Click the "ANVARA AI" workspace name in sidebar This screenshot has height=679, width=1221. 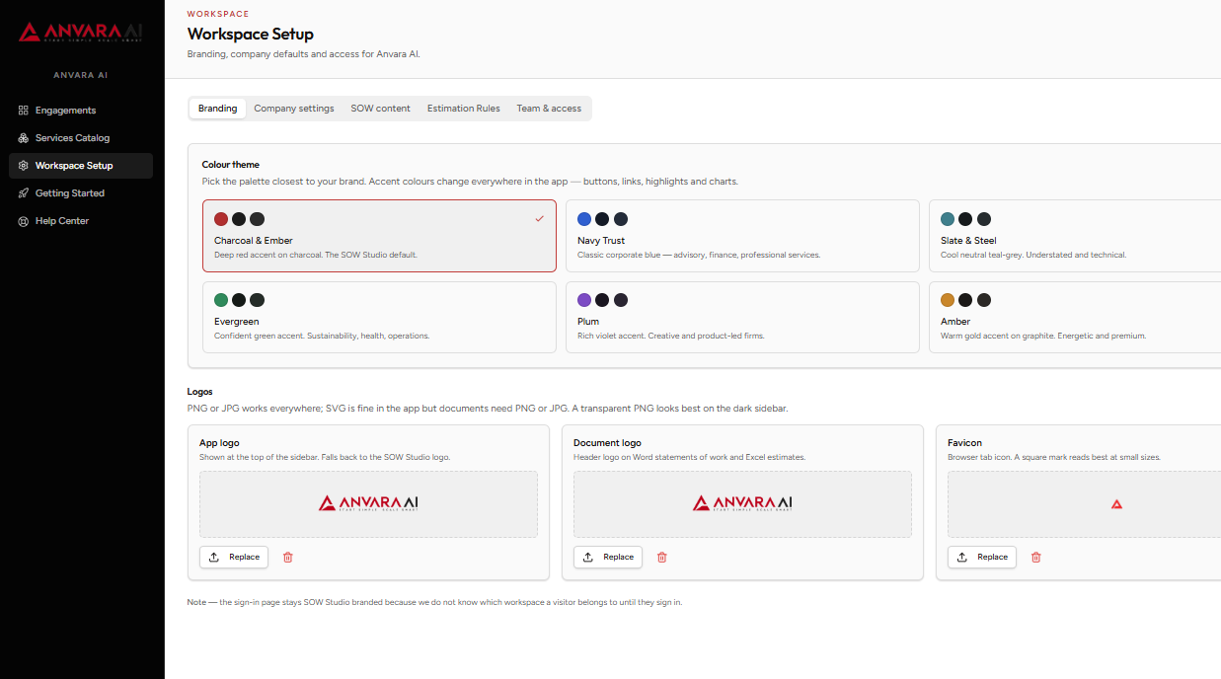point(81,75)
